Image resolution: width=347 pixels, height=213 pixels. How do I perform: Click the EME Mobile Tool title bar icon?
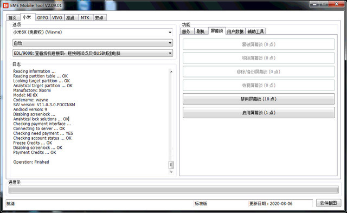coord(5,5)
